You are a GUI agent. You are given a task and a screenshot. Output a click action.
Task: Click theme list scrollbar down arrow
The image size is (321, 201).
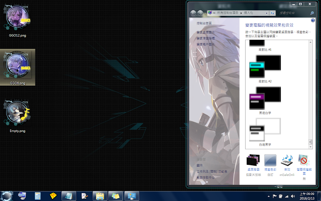[310, 147]
